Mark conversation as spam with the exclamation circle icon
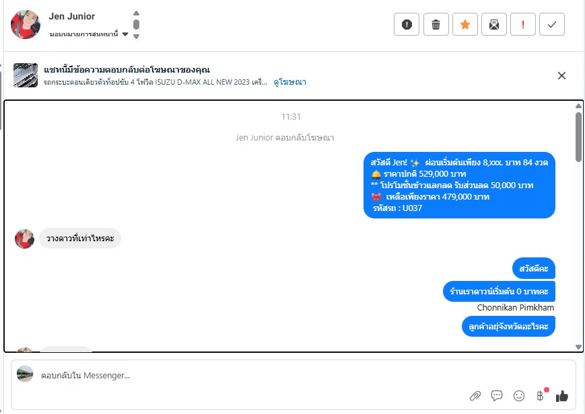The width and height of the screenshot is (585, 414). click(x=407, y=25)
